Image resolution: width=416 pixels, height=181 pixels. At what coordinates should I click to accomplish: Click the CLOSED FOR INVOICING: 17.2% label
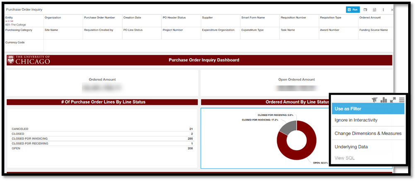260,120
